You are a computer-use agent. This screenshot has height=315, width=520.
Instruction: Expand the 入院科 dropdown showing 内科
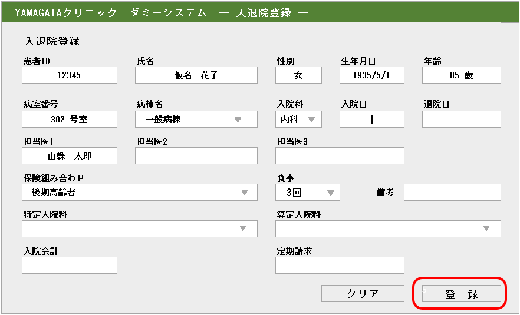pyautogui.click(x=298, y=120)
